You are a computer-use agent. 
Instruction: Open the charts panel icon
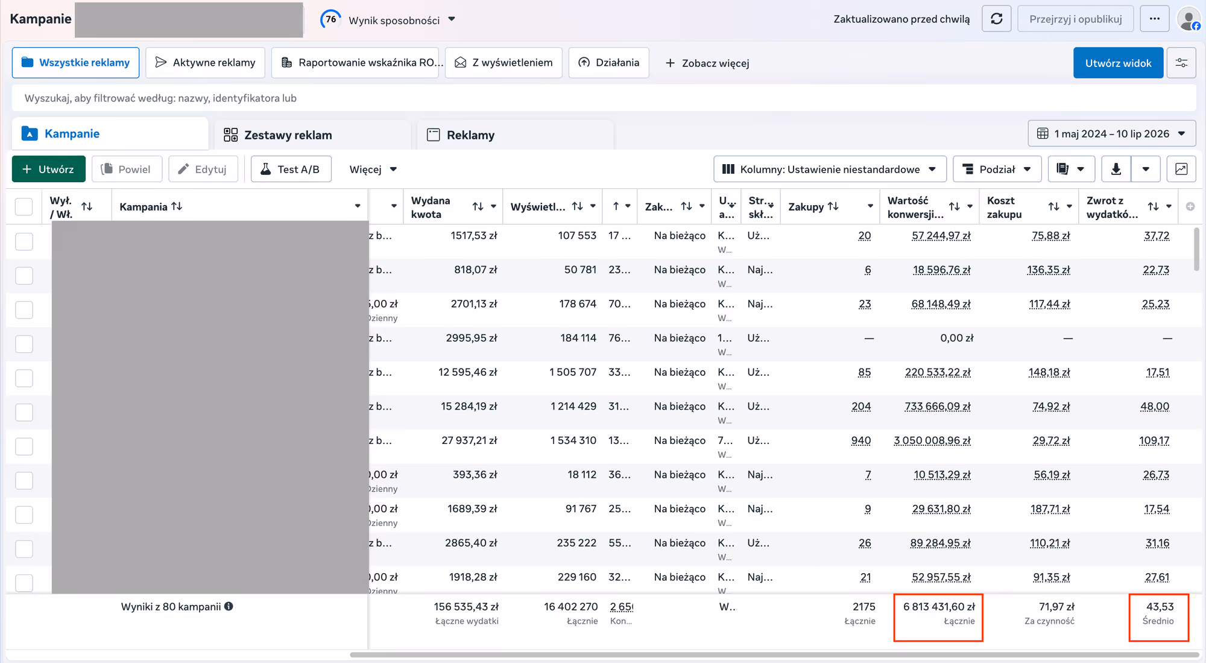tap(1181, 170)
